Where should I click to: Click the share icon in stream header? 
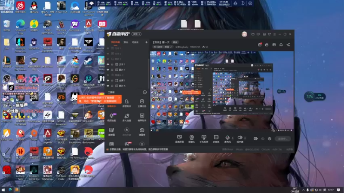[288, 45]
